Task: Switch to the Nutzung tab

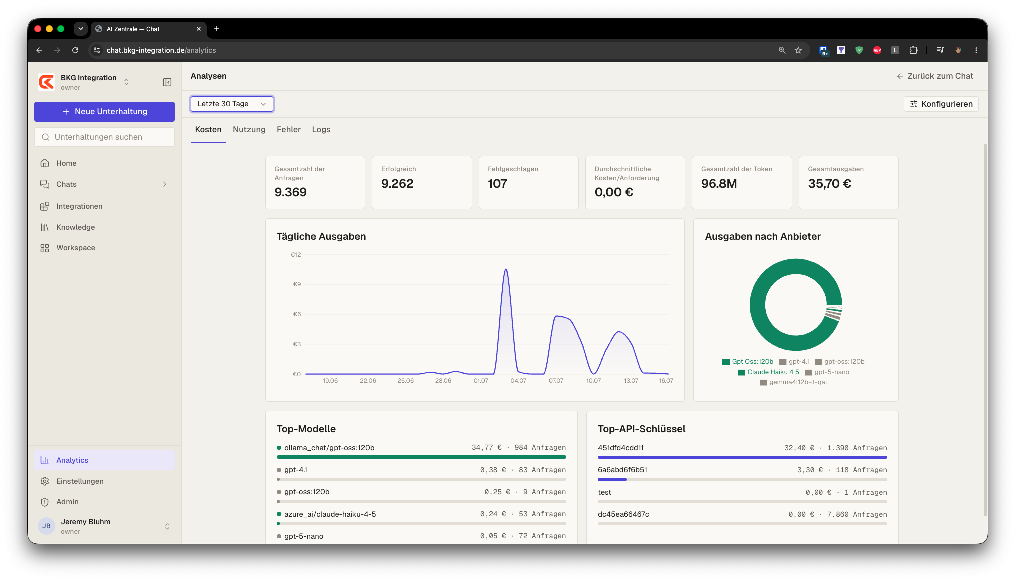Action: click(x=249, y=130)
